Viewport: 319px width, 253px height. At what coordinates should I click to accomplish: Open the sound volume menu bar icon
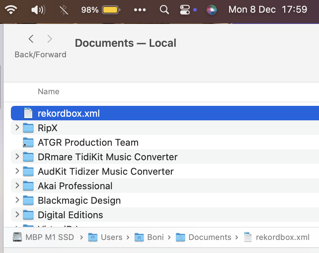(38, 10)
